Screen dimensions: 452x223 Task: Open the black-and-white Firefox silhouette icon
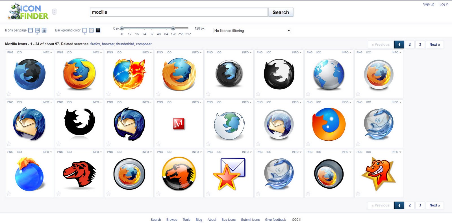[279, 74]
